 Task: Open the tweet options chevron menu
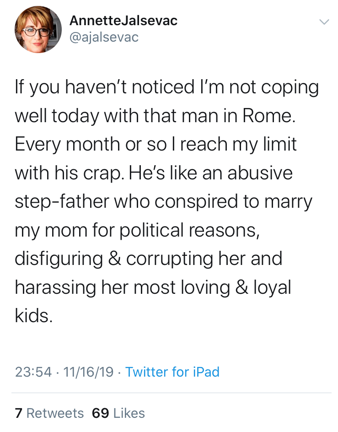tap(324, 22)
